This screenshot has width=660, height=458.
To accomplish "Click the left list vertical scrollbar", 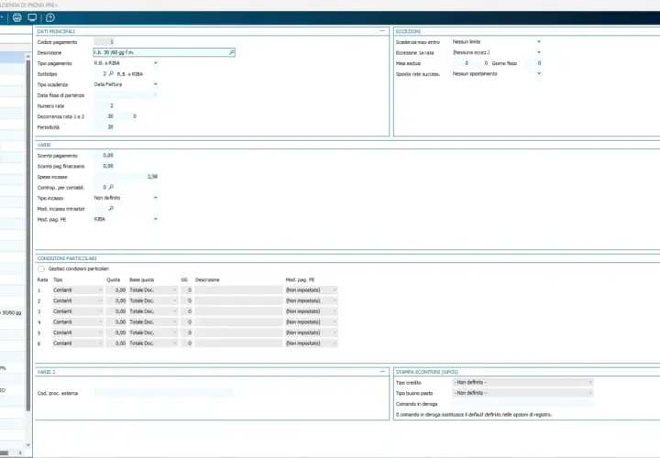I will (27, 235).
